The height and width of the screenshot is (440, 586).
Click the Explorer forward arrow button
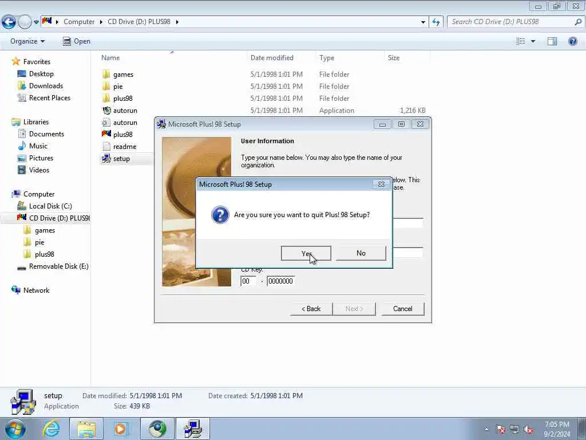pyautogui.click(x=25, y=22)
